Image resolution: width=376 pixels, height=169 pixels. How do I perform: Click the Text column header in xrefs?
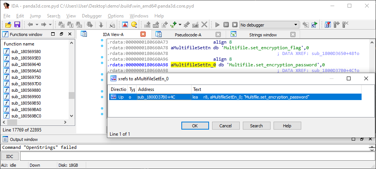tap(276, 89)
